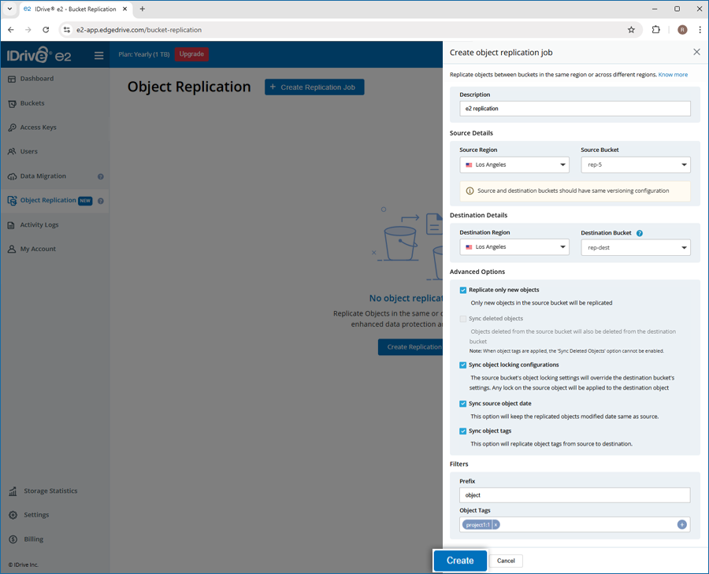Open the Buckets sidebar item
This screenshot has height=574, width=709.
32,103
